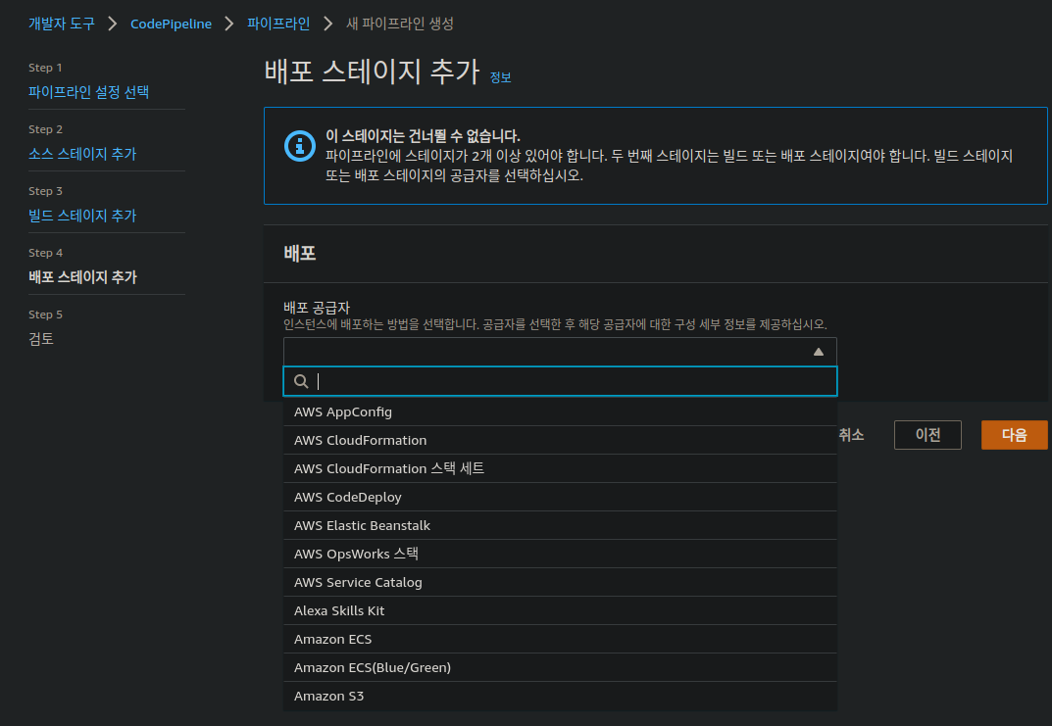Choose Amazon ECS(Blue/Green)

coord(560,667)
